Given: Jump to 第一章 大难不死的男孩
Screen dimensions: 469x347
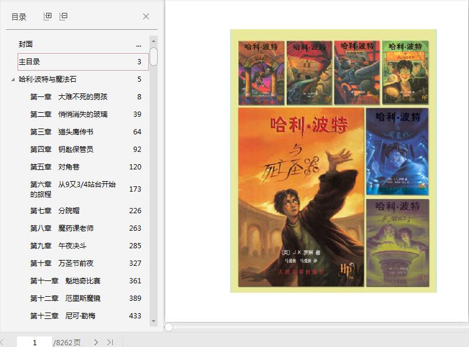Looking at the screenshot, I should click(x=68, y=97).
